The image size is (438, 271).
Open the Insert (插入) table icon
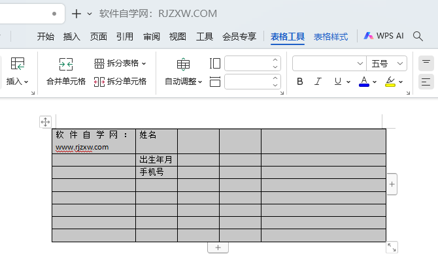(x=18, y=63)
